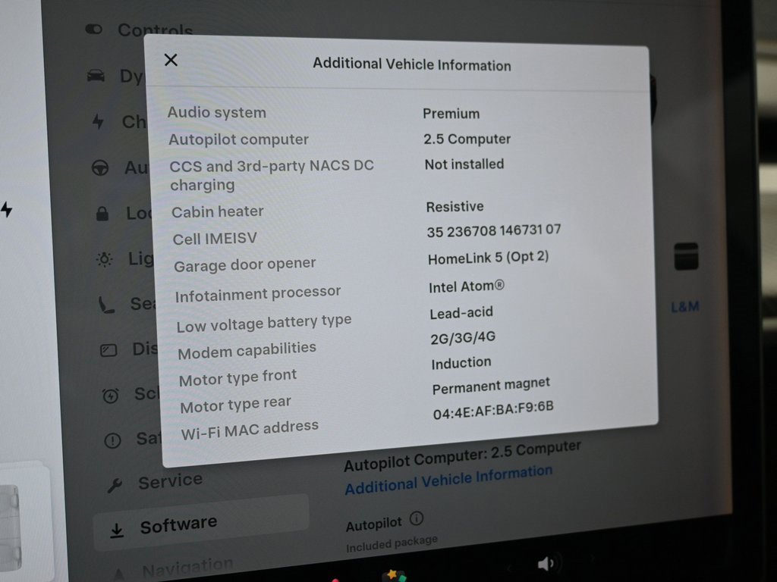Open the Autopilot steering wheel icon

click(x=99, y=167)
